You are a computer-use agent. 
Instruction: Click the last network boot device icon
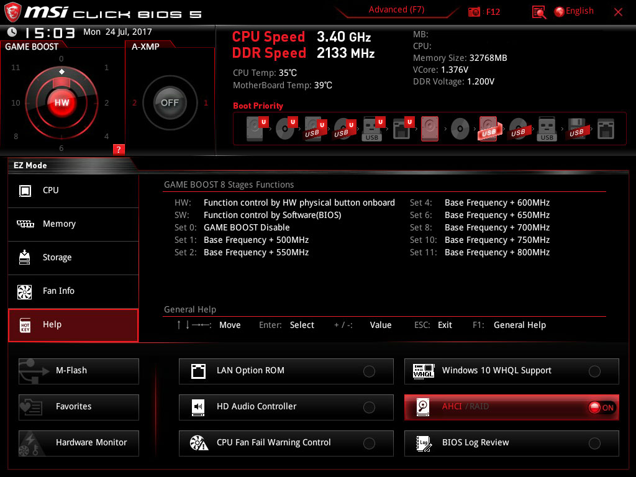click(606, 129)
